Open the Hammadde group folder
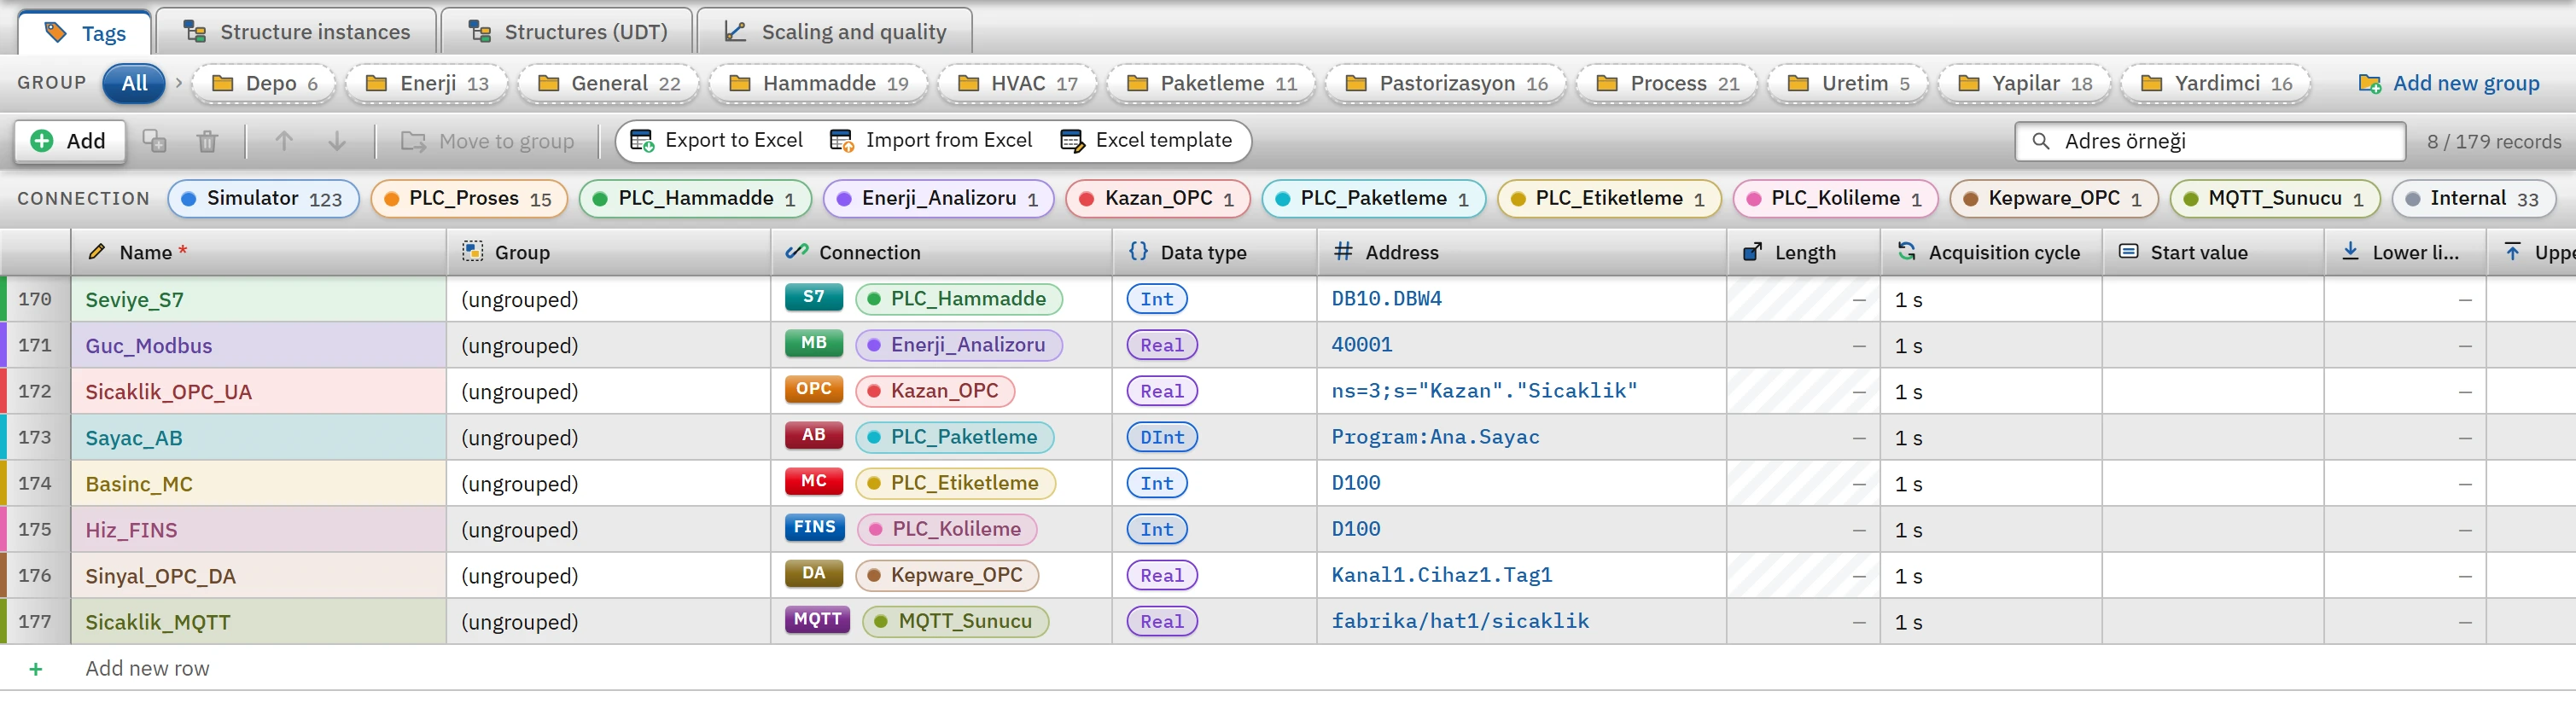 click(819, 83)
